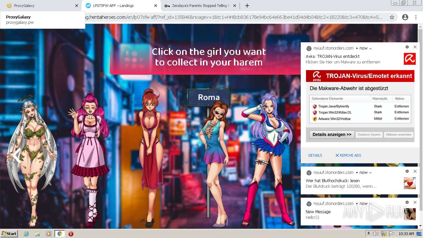This screenshot has width=423, height=238.
Task: Click the Chrome taskbar icon
Action: (x=60, y=234)
